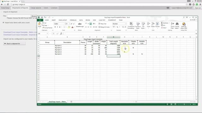Click the Name Box dropdown arrow
The image size is (202, 113).
(47, 34)
